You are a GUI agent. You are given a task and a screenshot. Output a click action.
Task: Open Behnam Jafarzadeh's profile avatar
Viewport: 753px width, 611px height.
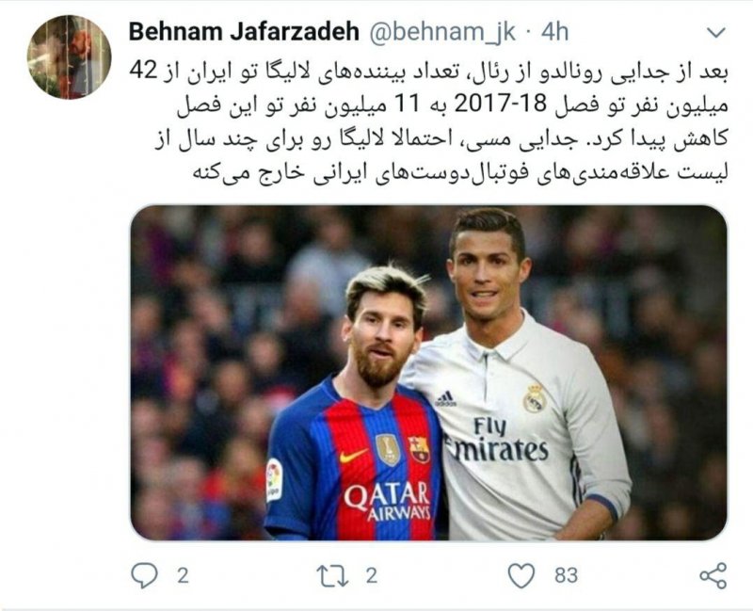click(69, 57)
